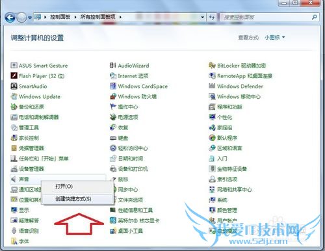
Task: Open the Windows 移动中心 link
Action: click(x=239, y=96)
